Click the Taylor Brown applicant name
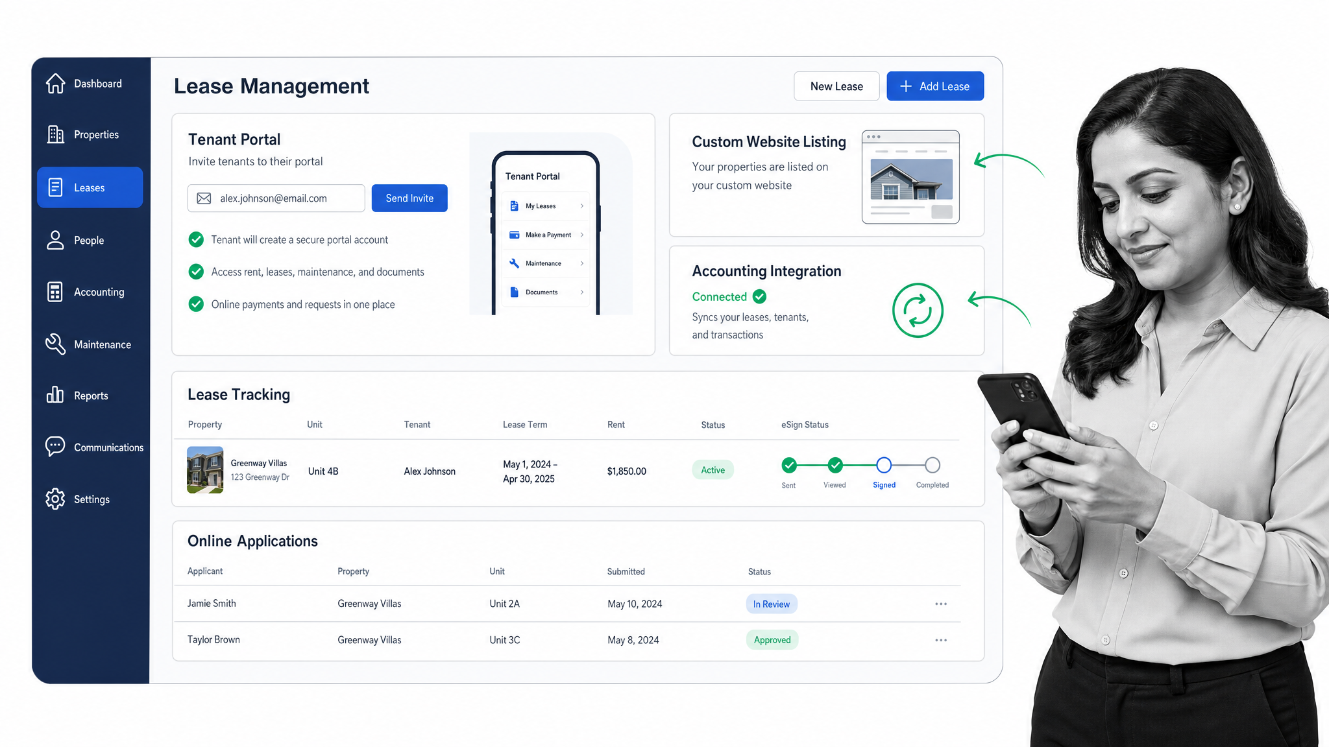1329x747 pixels. pyautogui.click(x=213, y=640)
